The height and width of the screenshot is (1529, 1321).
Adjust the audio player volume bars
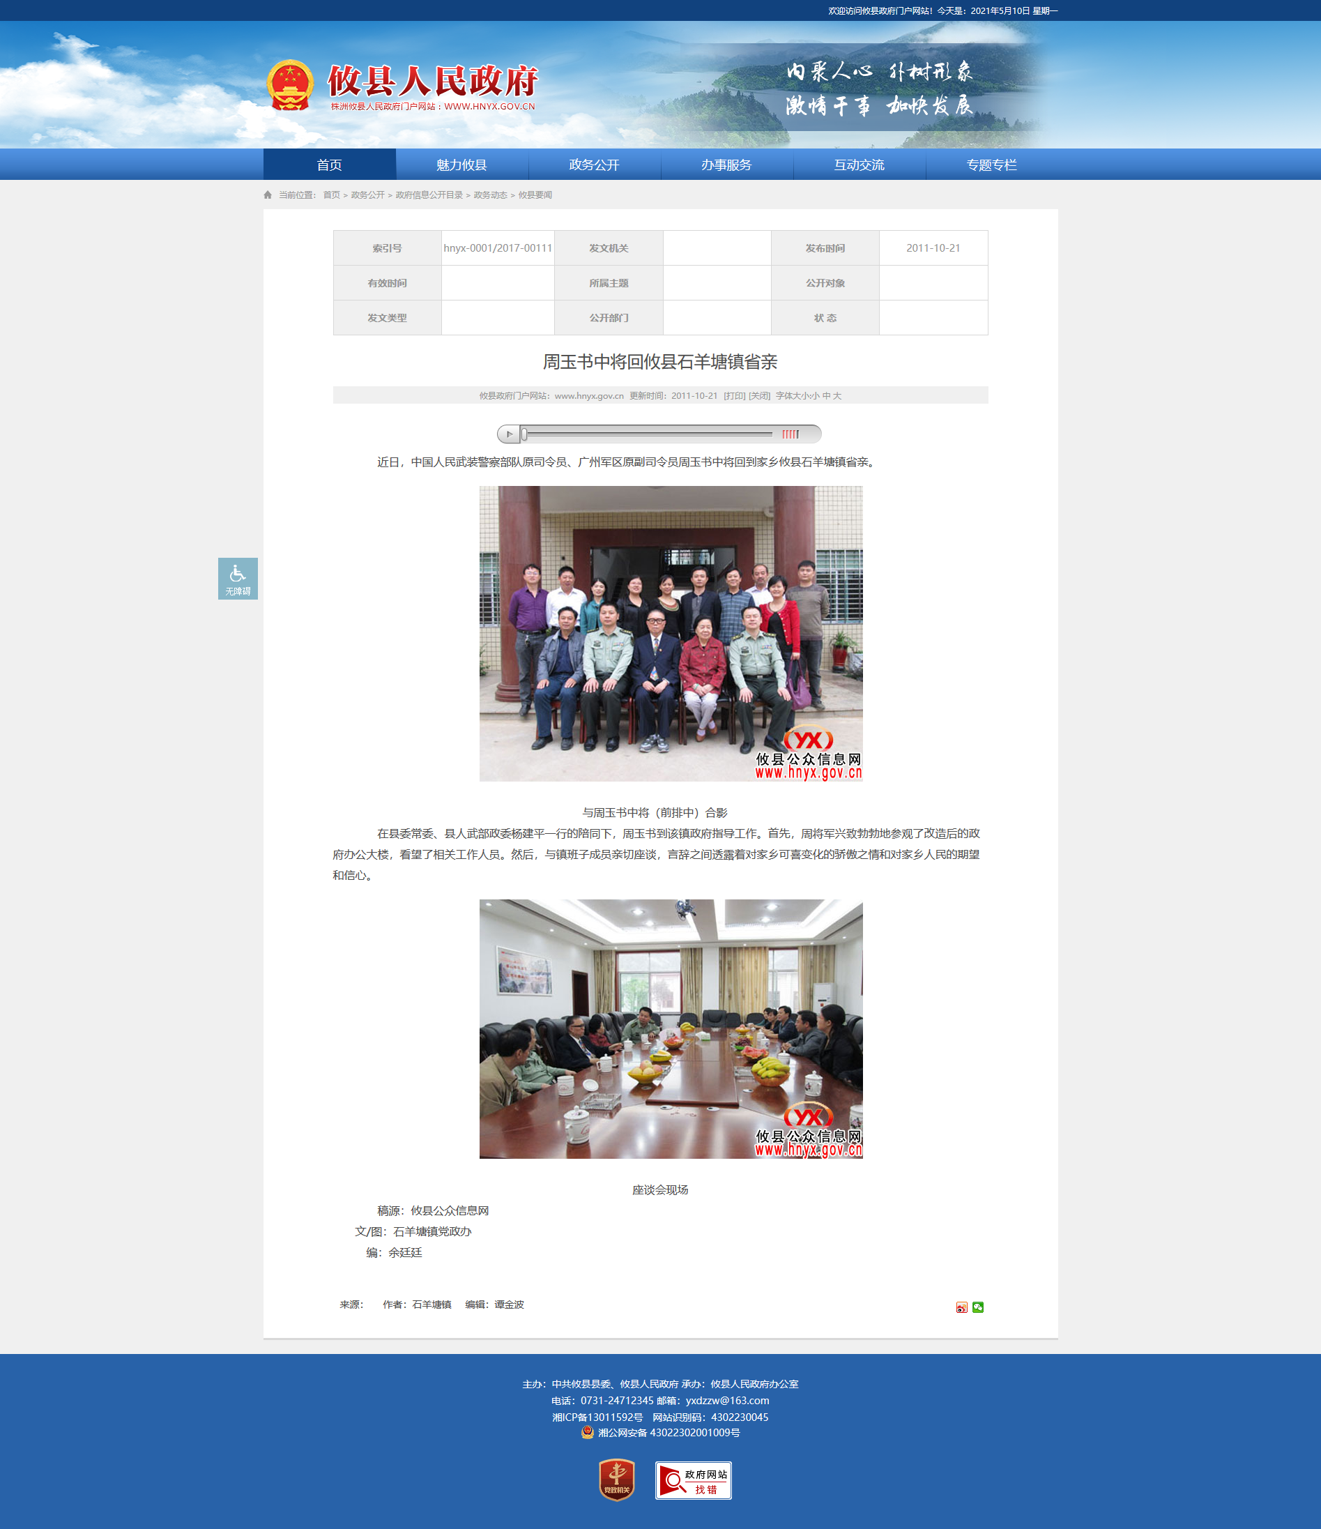pos(791,434)
